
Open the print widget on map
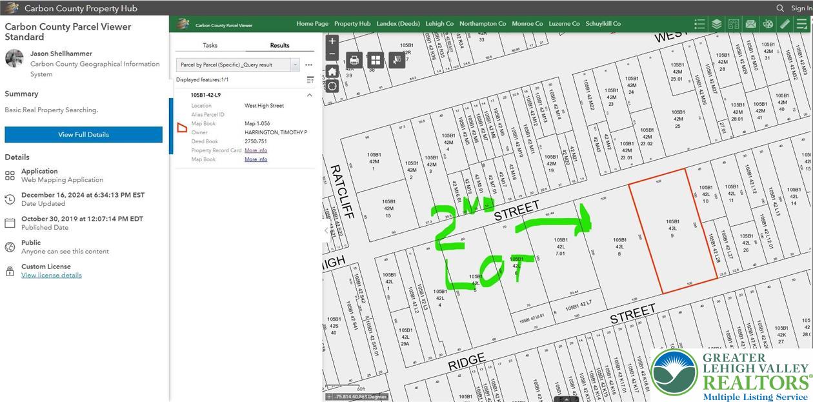tap(354, 61)
